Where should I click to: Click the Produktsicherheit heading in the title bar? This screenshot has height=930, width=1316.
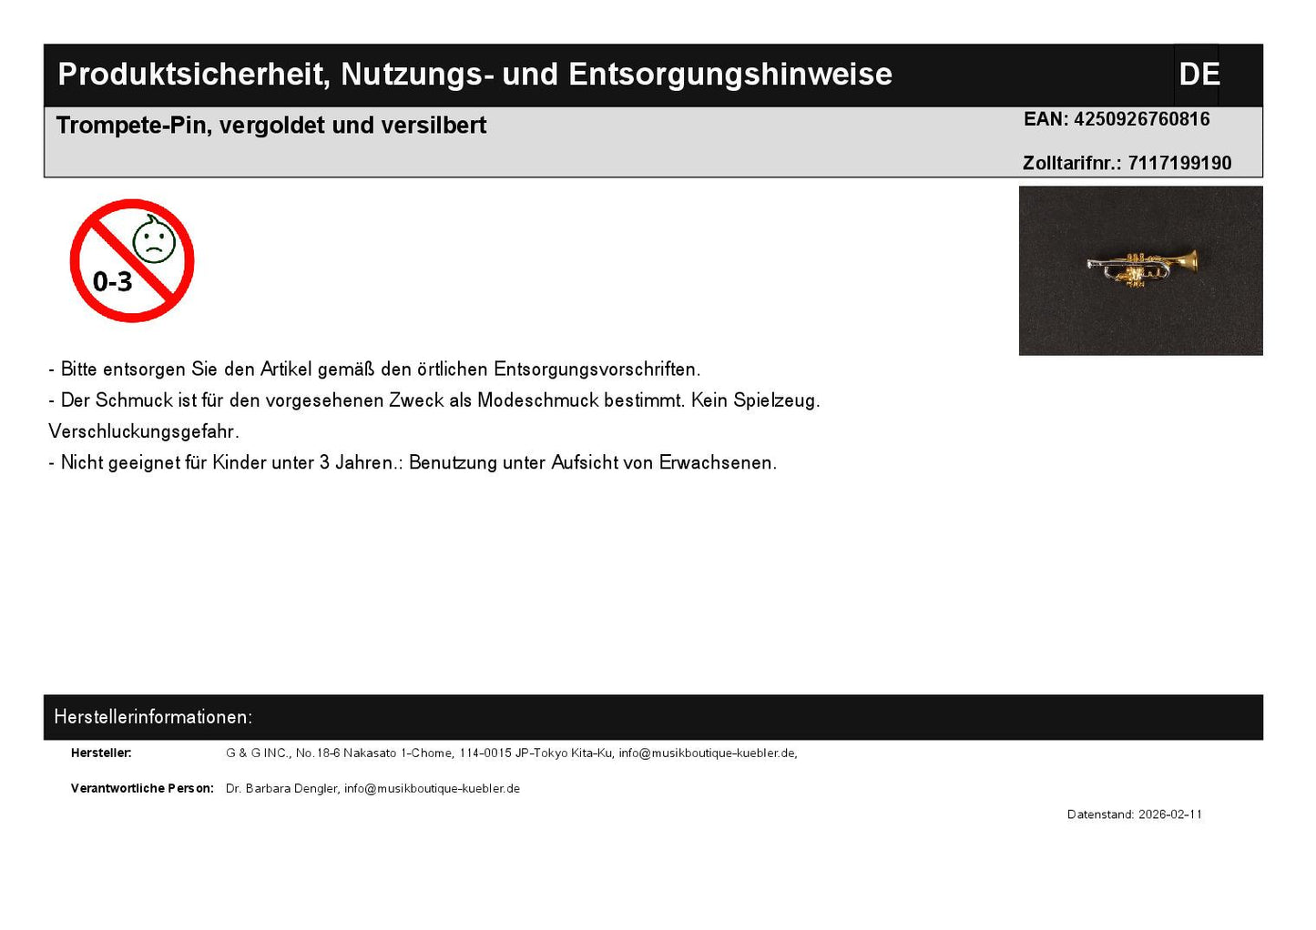pos(474,75)
